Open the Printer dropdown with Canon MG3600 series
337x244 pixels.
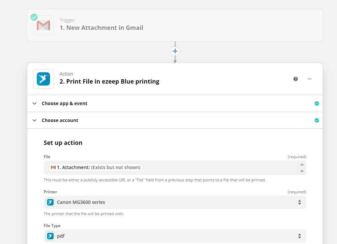[175, 202]
